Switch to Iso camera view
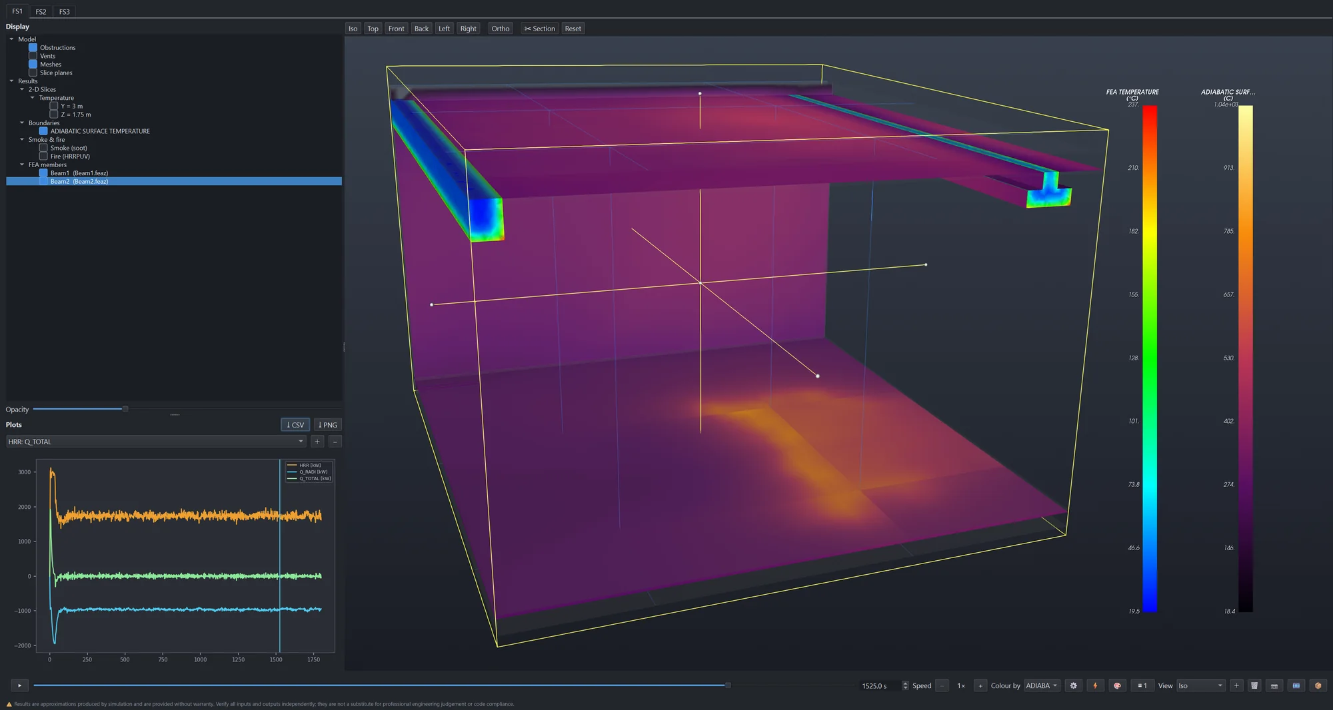Screen dimensions: 1333x710 (x=353, y=29)
